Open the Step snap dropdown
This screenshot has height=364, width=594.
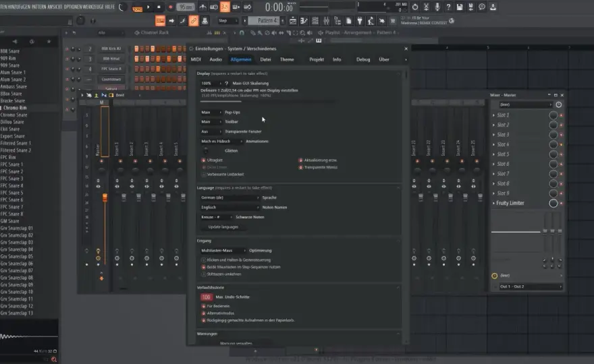click(227, 21)
